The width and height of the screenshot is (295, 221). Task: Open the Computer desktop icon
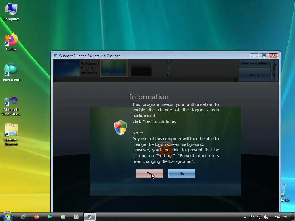click(x=11, y=12)
